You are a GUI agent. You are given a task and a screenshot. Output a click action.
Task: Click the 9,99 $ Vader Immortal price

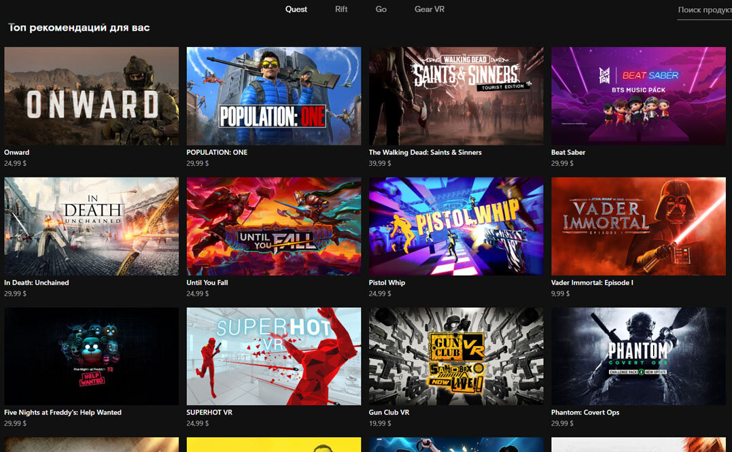(561, 294)
